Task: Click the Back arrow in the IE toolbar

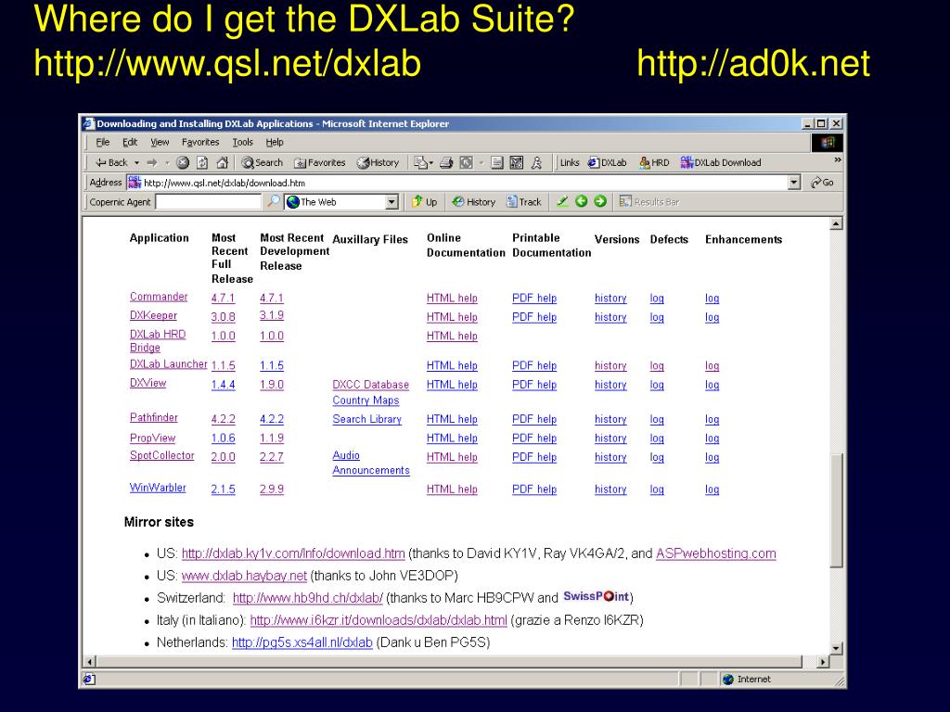Action: (111, 162)
